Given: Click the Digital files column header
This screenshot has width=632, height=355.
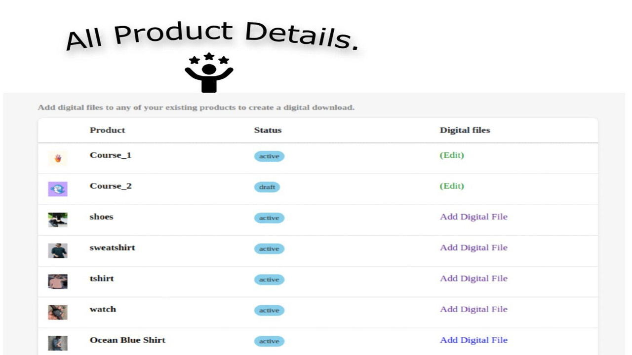Looking at the screenshot, I should click(465, 130).
